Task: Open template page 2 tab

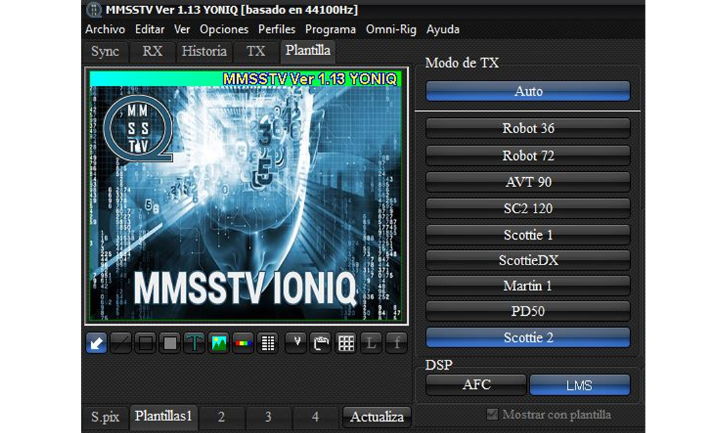Action: [221, 417]
